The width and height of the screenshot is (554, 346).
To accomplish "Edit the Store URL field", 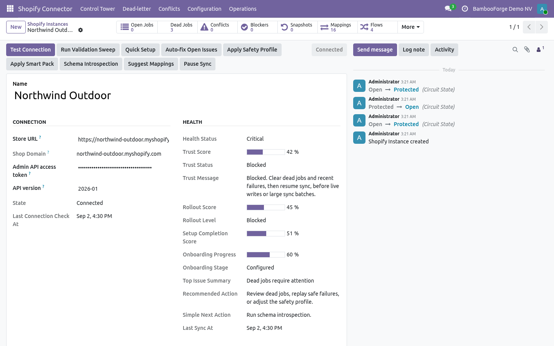I will click(123, 140).
